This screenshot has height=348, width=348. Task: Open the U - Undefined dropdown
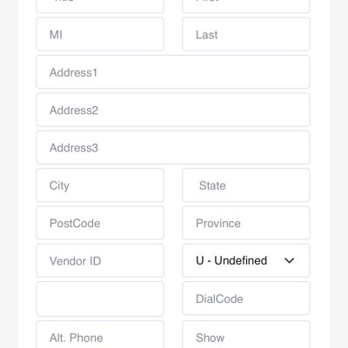(246, 260)
